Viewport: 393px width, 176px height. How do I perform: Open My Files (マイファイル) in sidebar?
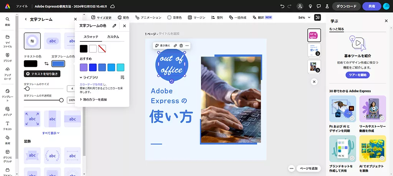[x=8, y=41]
